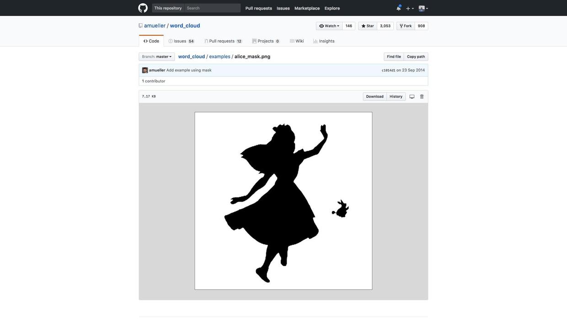Viewport: 567px width, 319px height.
Task: Fork the word_cloud repository
Action: point(406,26)
